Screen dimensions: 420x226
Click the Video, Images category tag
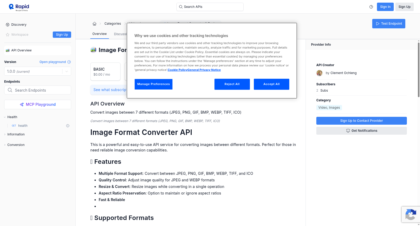(329, 108)
